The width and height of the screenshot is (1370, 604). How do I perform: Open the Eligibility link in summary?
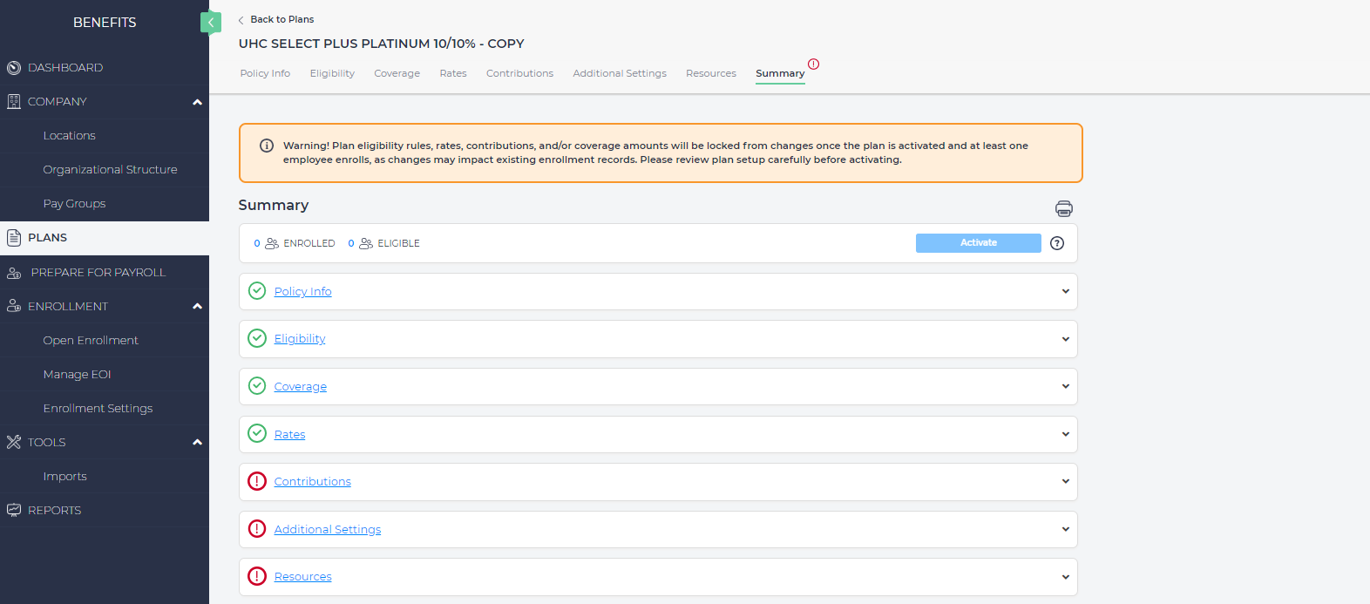[300, 339]
